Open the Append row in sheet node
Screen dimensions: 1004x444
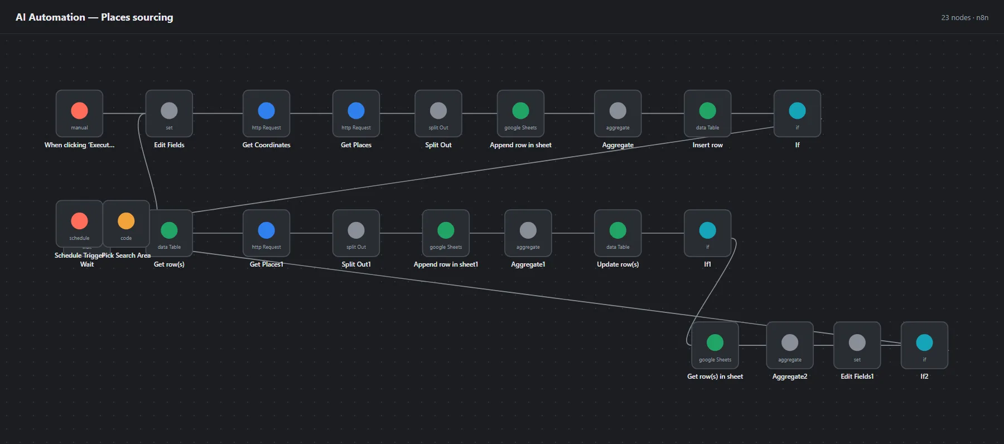pos(520,113)
